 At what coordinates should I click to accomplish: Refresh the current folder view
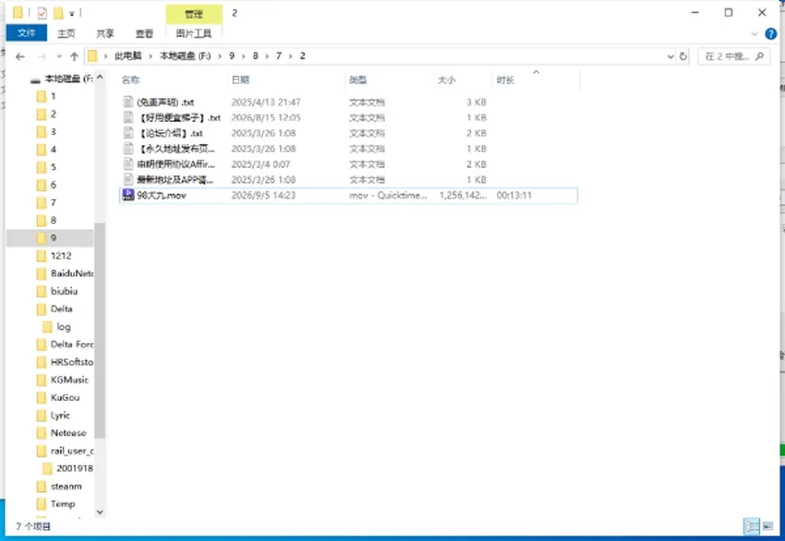pos(683,56)
